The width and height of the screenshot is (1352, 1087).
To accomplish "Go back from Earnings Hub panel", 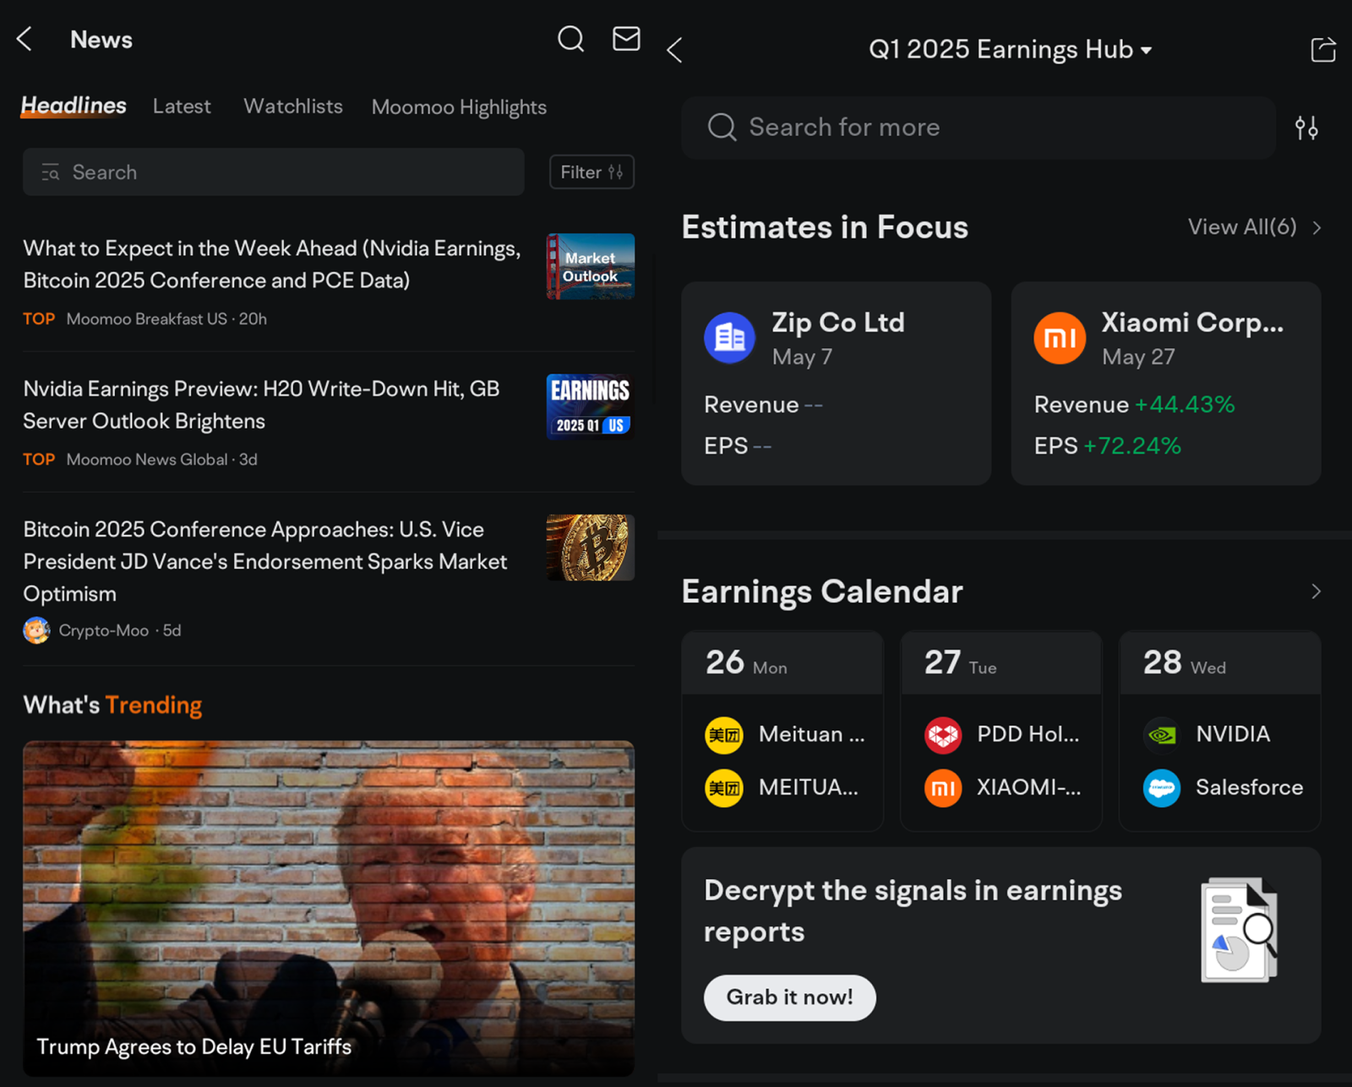I will [x=674, y=50].
